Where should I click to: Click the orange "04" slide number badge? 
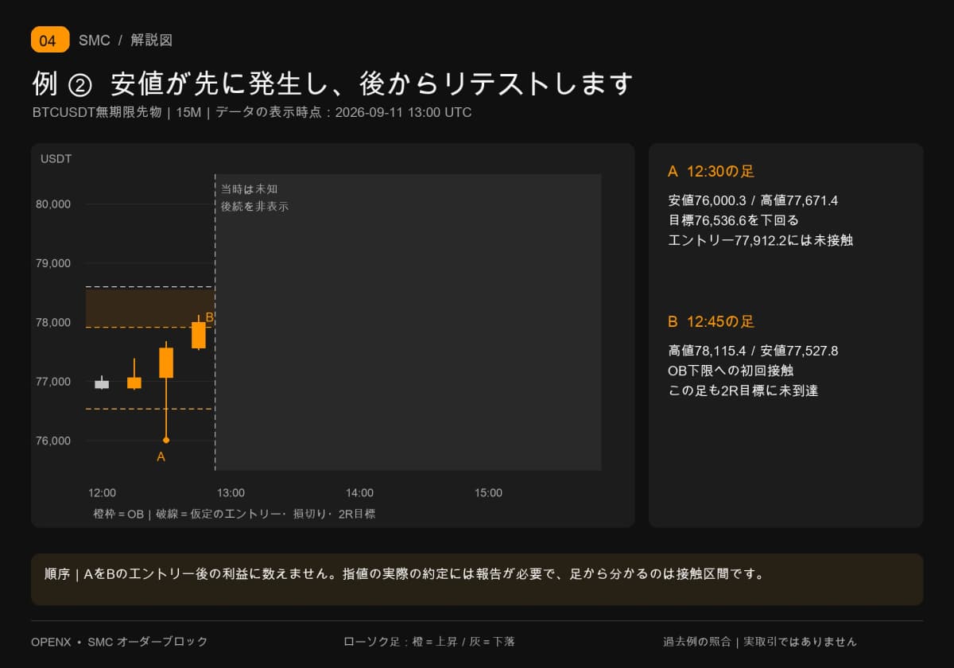click(50, 40)
